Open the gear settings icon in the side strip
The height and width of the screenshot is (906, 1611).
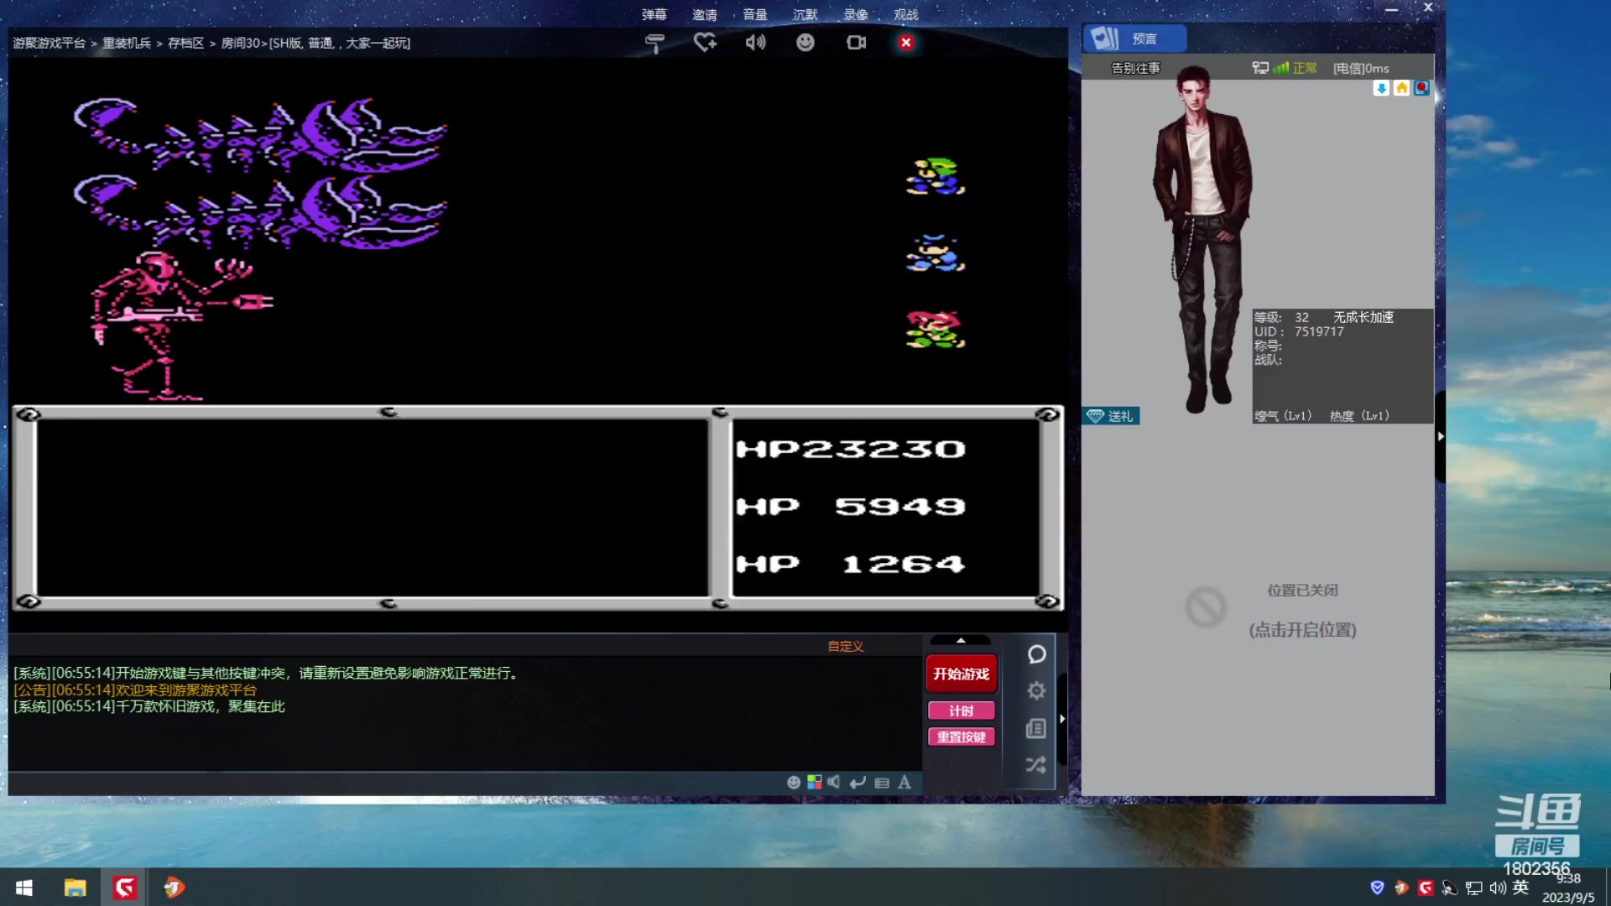point(1036,690)
